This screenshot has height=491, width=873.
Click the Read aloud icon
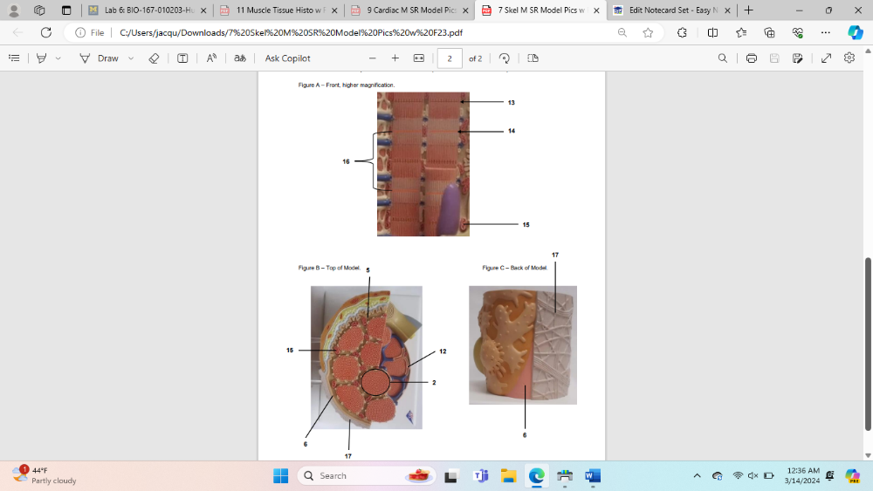(211, 58)
